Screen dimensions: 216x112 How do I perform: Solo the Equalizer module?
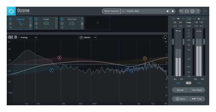(x=10, y=24)
